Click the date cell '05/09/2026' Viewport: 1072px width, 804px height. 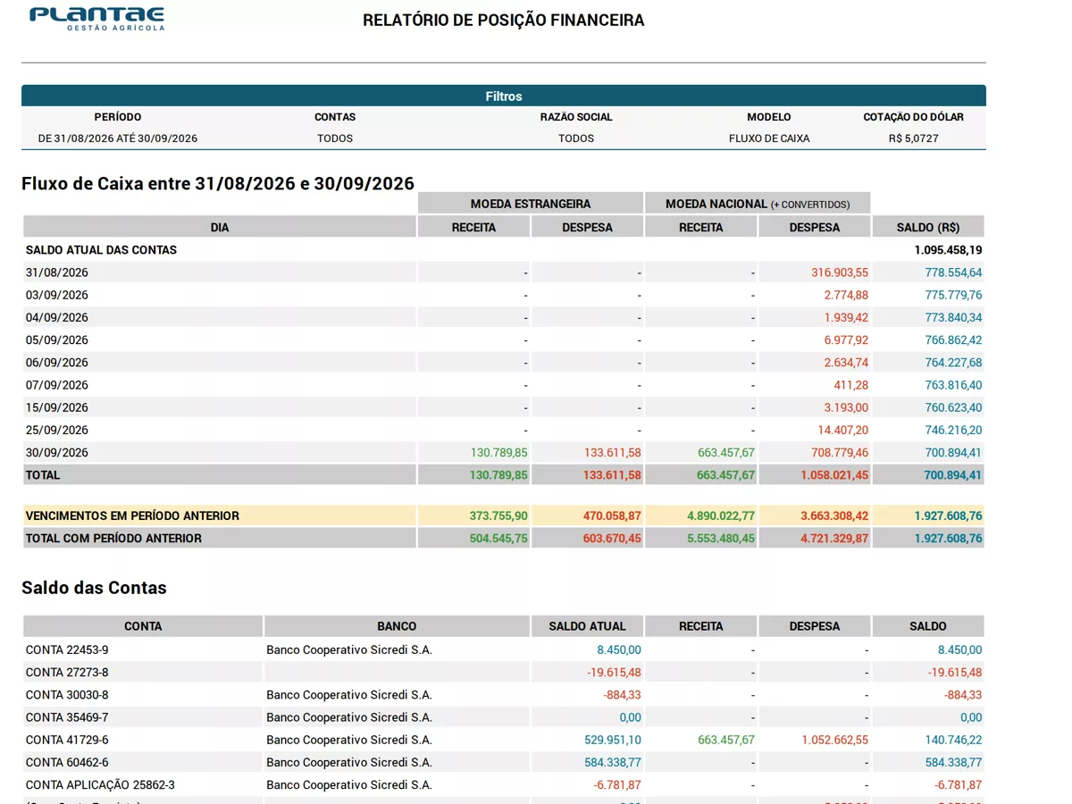click(x=57, y=340)
